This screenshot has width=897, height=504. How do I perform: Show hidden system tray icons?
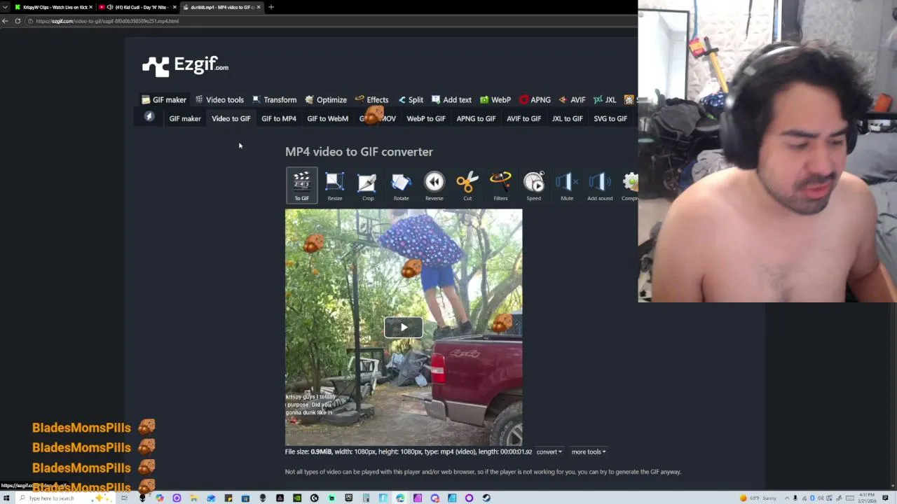787,498
